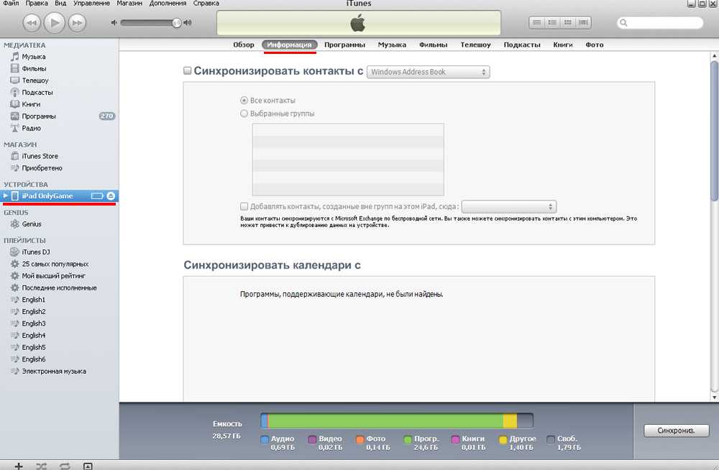This screenshot has height=470, width=719.
Task: Open Музыка library in sidebar
Action: pyautogui.click(x=33, y=57)
